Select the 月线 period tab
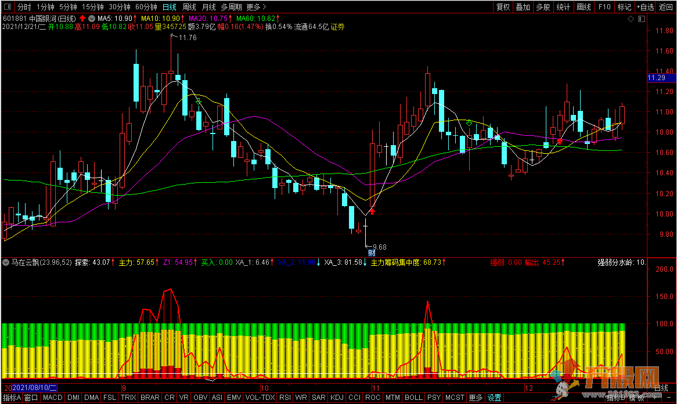The width and height of the screenshot is (677, 404). (208, 7)
